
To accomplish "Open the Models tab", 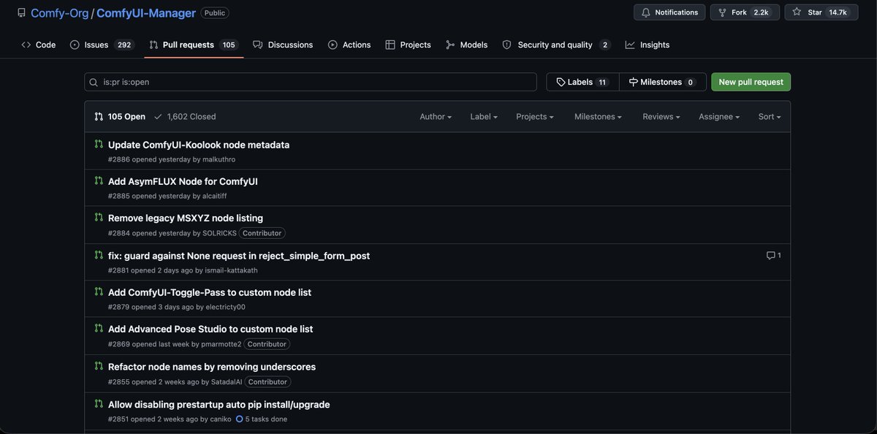I will (466, 45).
